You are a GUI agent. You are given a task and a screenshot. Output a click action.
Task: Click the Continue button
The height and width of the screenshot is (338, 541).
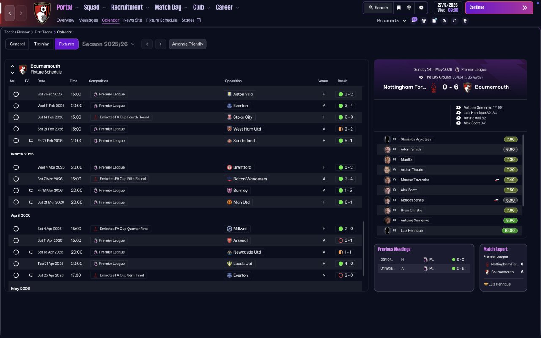click(499, 8)
